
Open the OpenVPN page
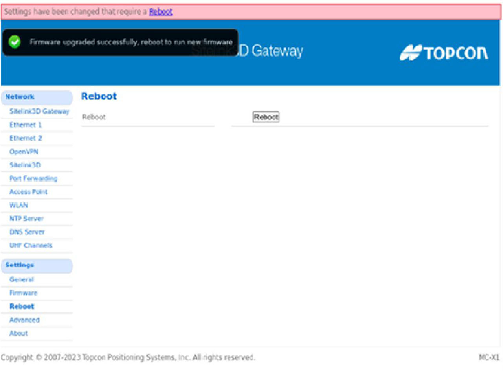pos(24,152)
